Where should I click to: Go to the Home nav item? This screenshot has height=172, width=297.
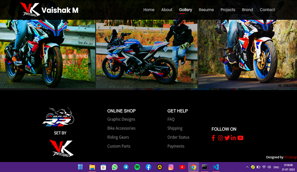tap(149, 10)
